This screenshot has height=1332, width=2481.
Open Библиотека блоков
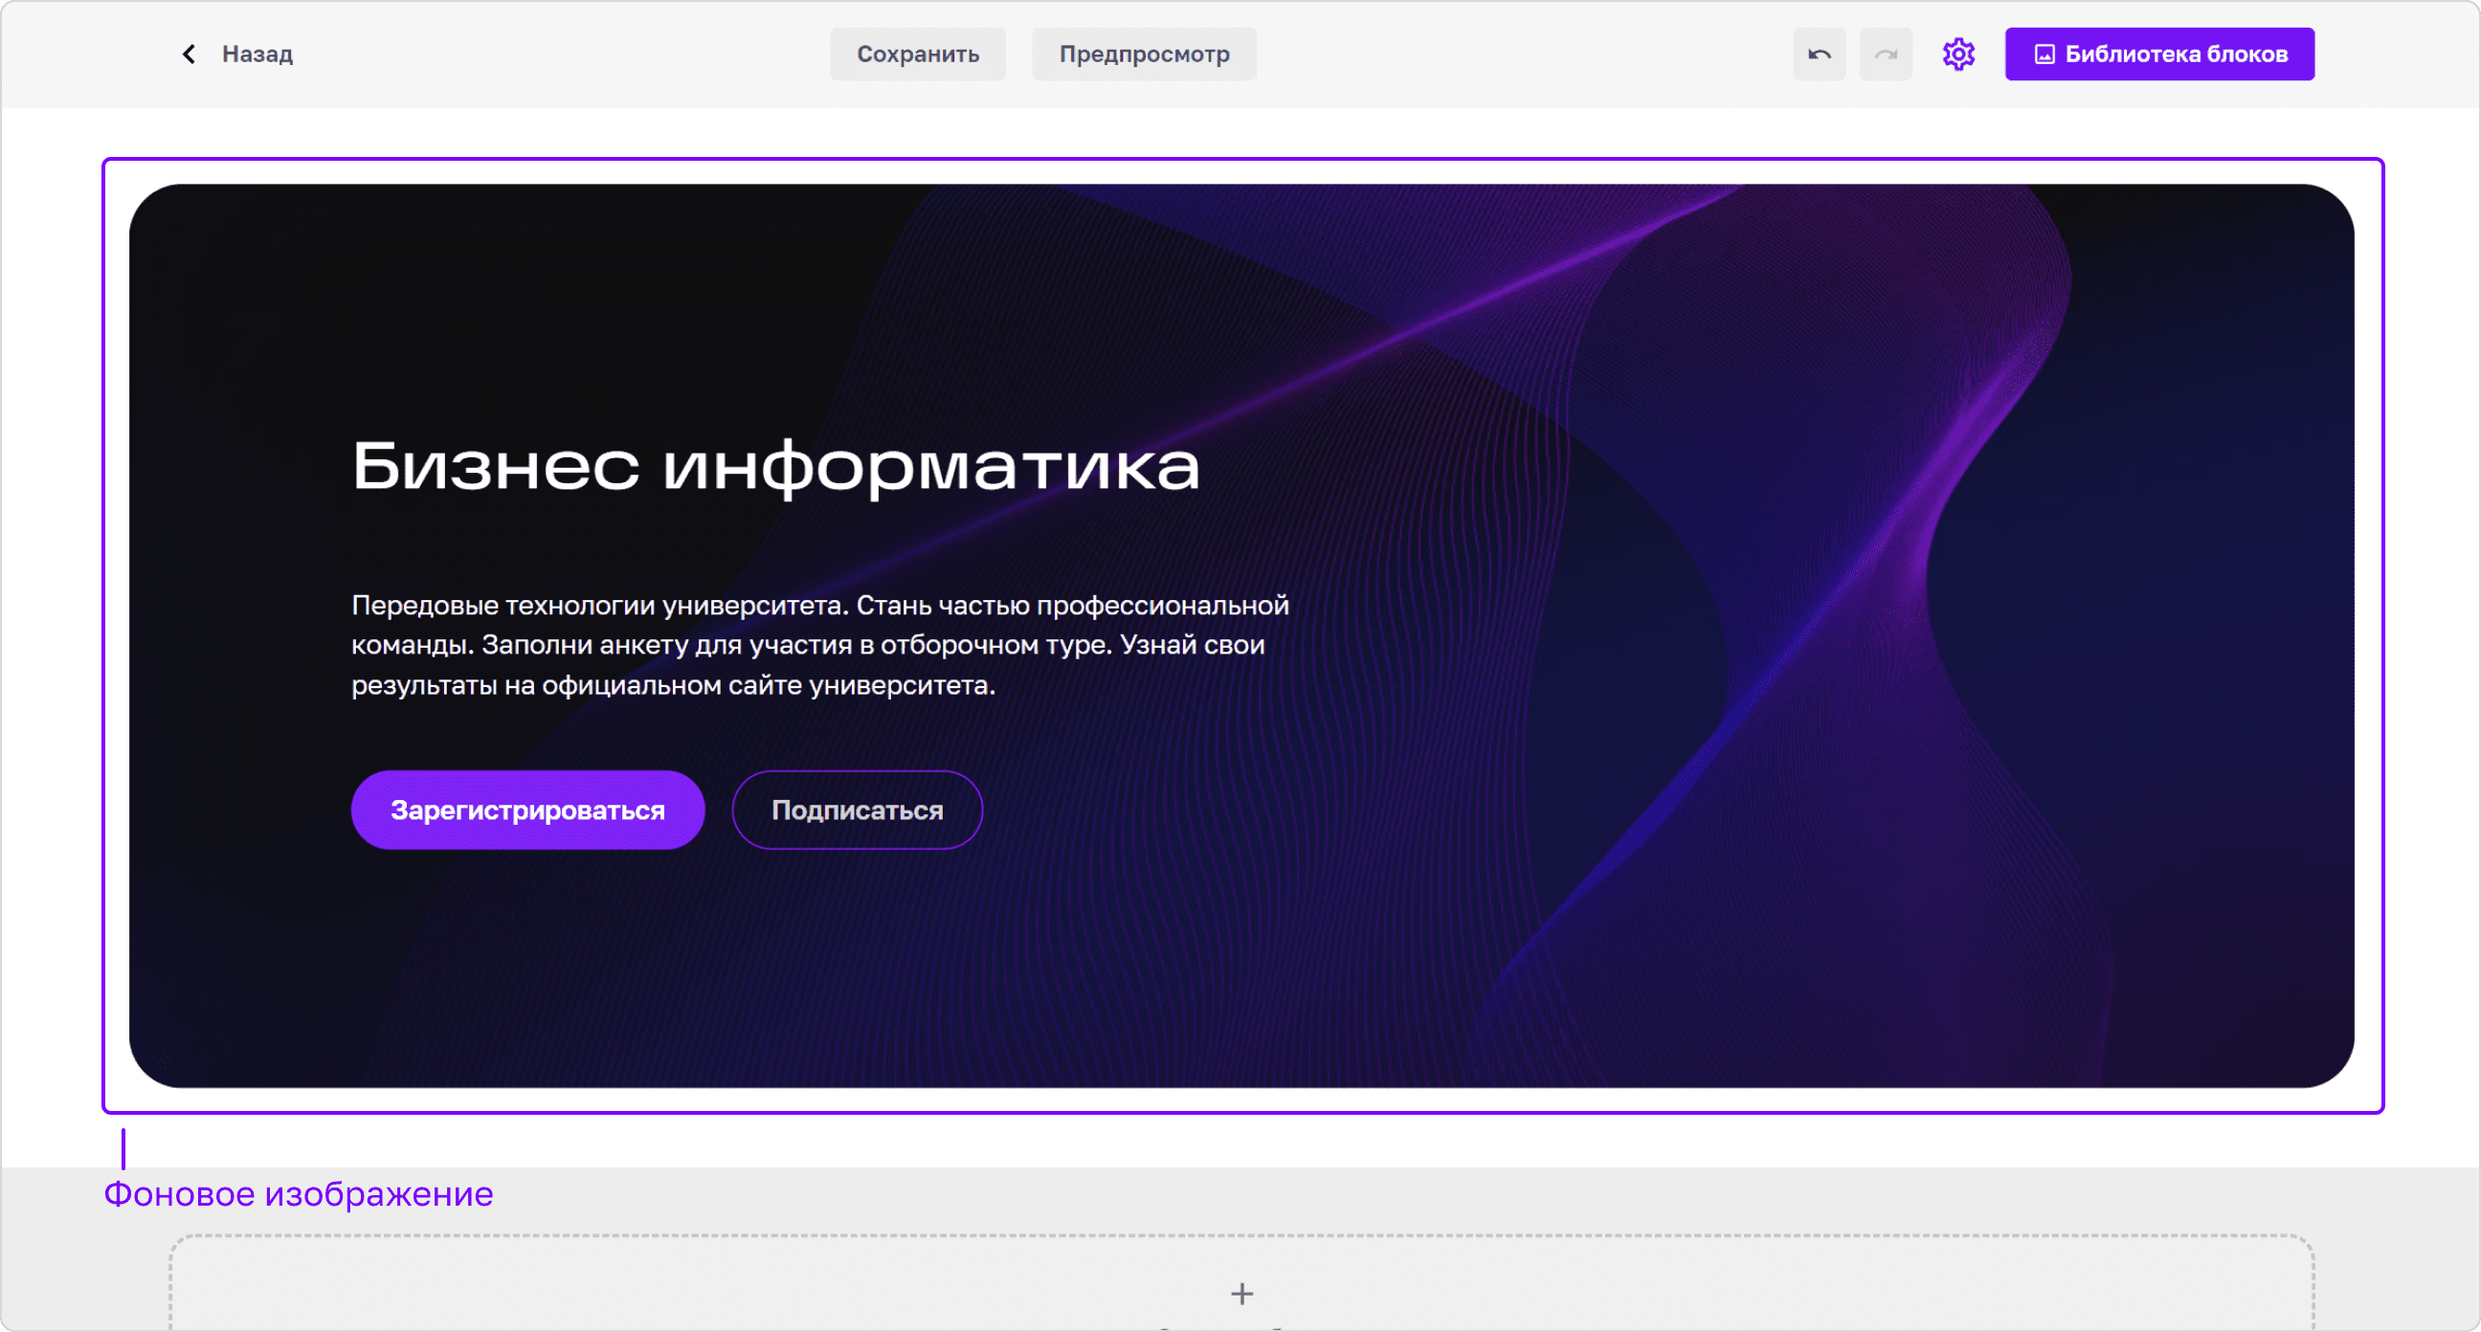(2159, 54)
